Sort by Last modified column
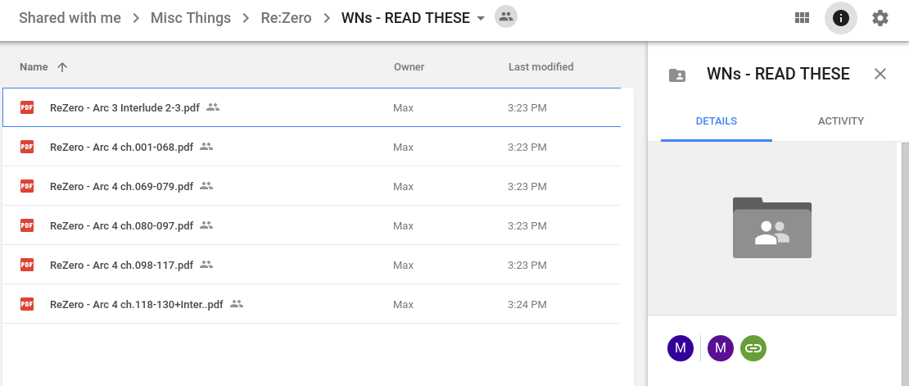Screen dimensions: 909x386 coord(540,66)
